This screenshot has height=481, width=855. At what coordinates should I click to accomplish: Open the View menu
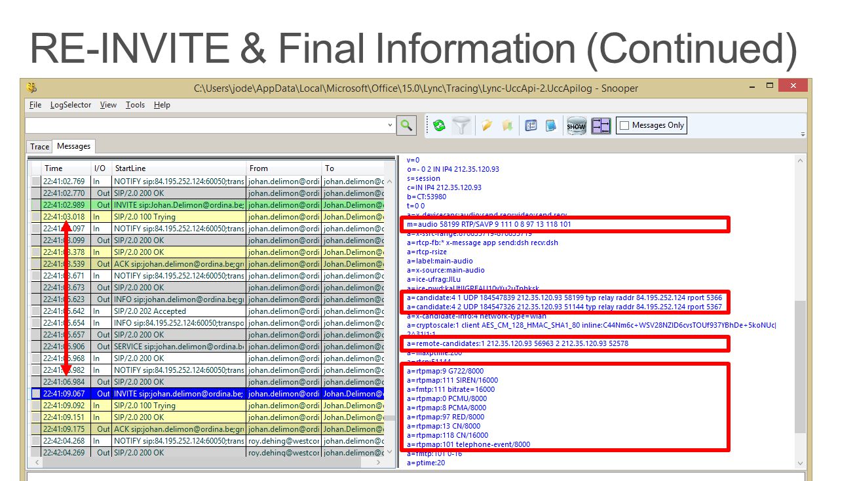click(108, 105)
